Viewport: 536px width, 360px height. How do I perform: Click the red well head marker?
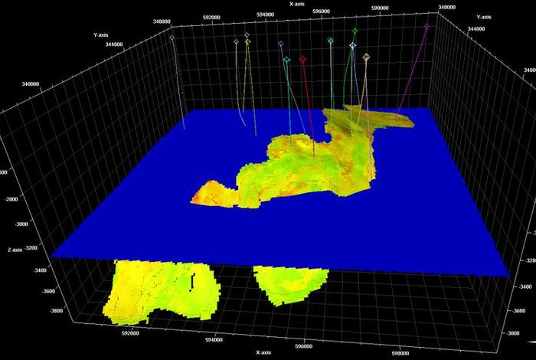pyautogui.click(x=303, y=59)
